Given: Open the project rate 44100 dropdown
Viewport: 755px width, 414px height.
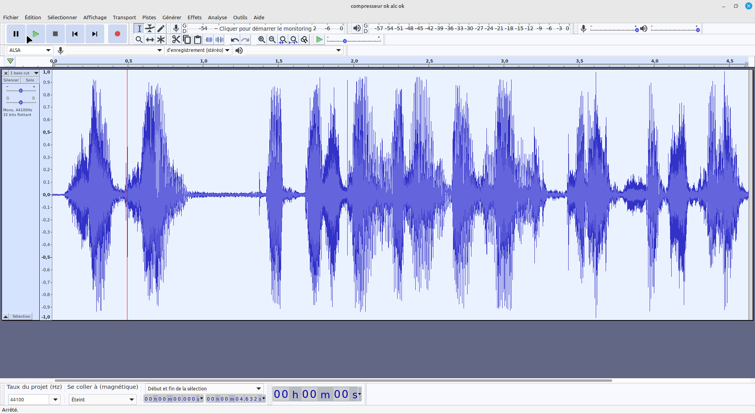Looking at the screenshot, I should click(55, 399).
